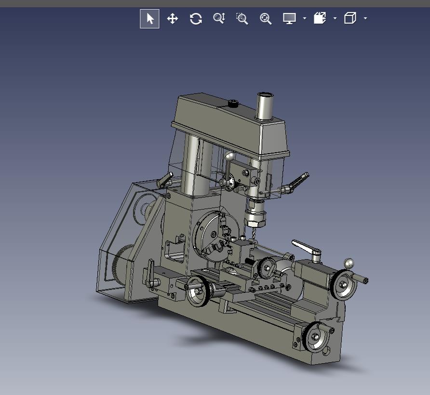Choose the Zoom in/out tool
Screen dimensions: 430x395
click(219, 18)
